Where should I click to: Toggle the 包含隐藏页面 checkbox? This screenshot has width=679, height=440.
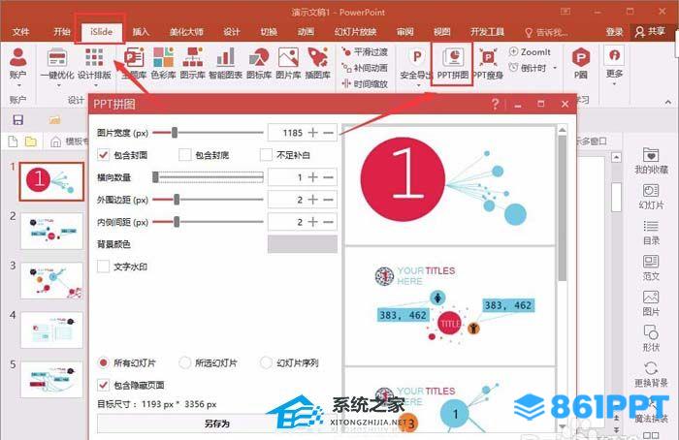103,384
